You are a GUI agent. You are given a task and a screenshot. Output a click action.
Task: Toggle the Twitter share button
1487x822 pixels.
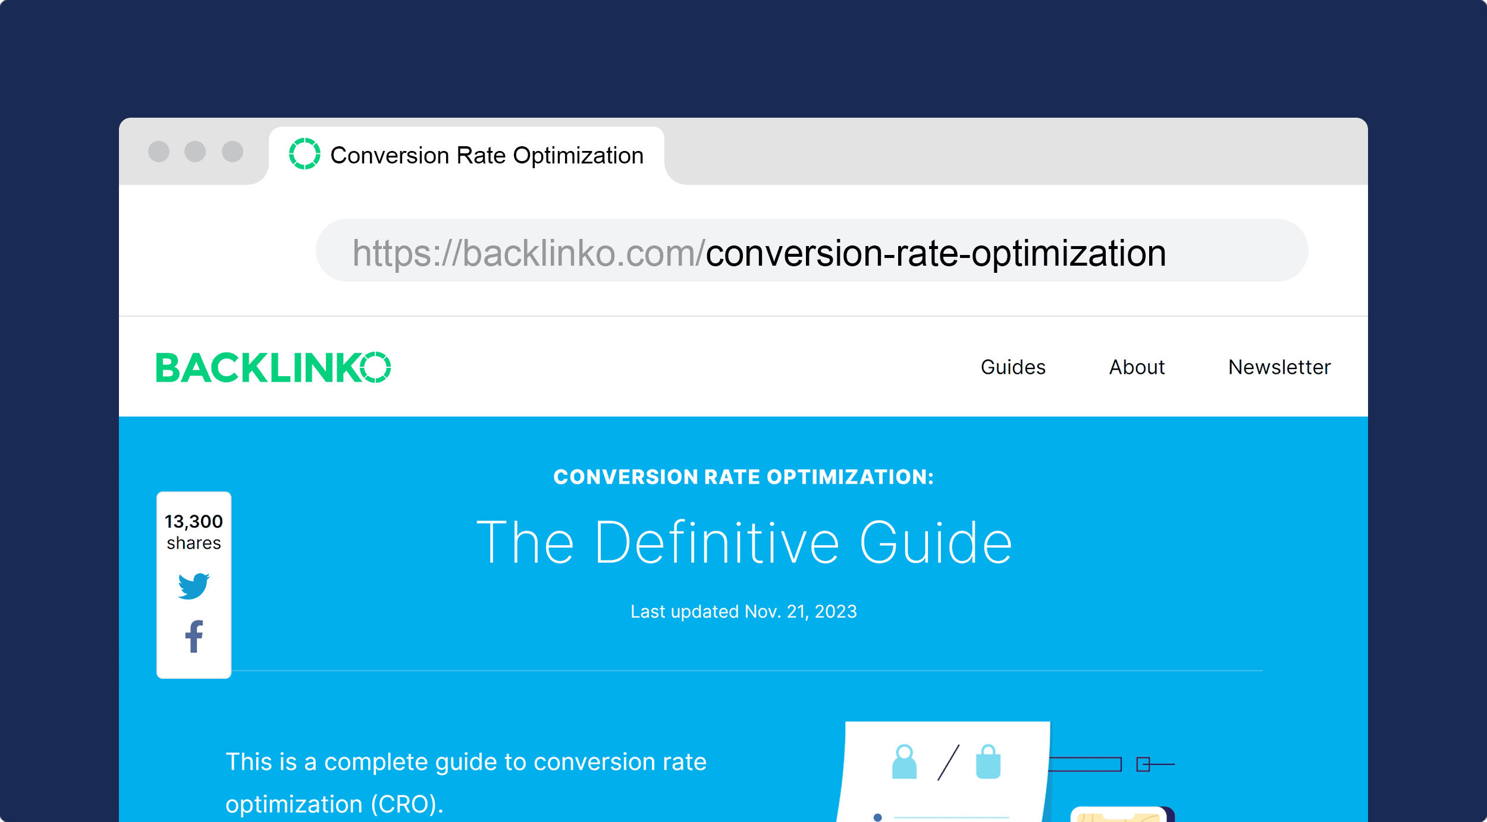pyautogui.click(x=193, y=587)
